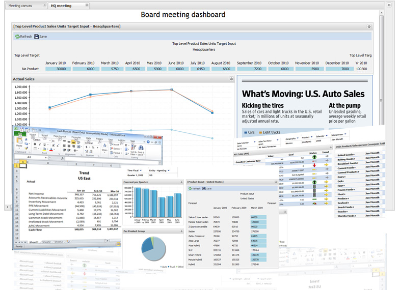The width and height of the screenshot is (399, 290).
Task: Click the Paste icon in the Excel ribbon
Action: pos(19,140)
